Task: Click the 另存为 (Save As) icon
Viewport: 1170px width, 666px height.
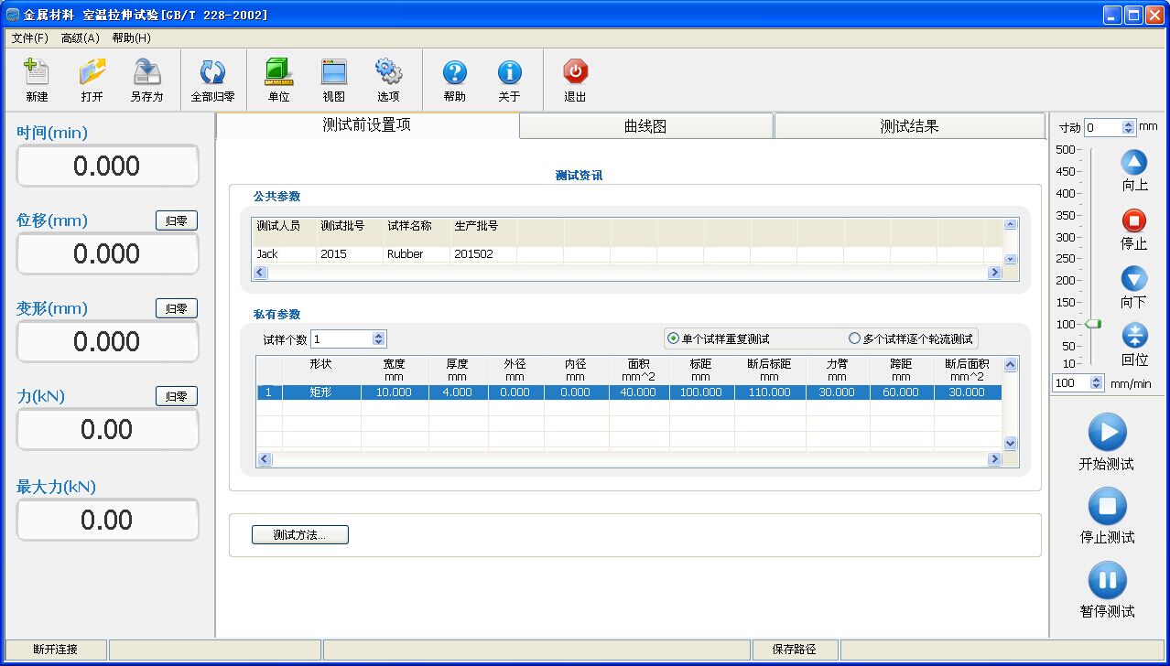Action: 146,73
